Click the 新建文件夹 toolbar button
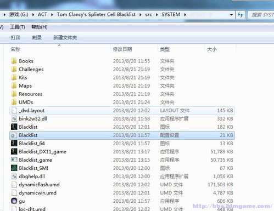Image resolution: width=274 pixels, height=211 pixels. [65, 38]
